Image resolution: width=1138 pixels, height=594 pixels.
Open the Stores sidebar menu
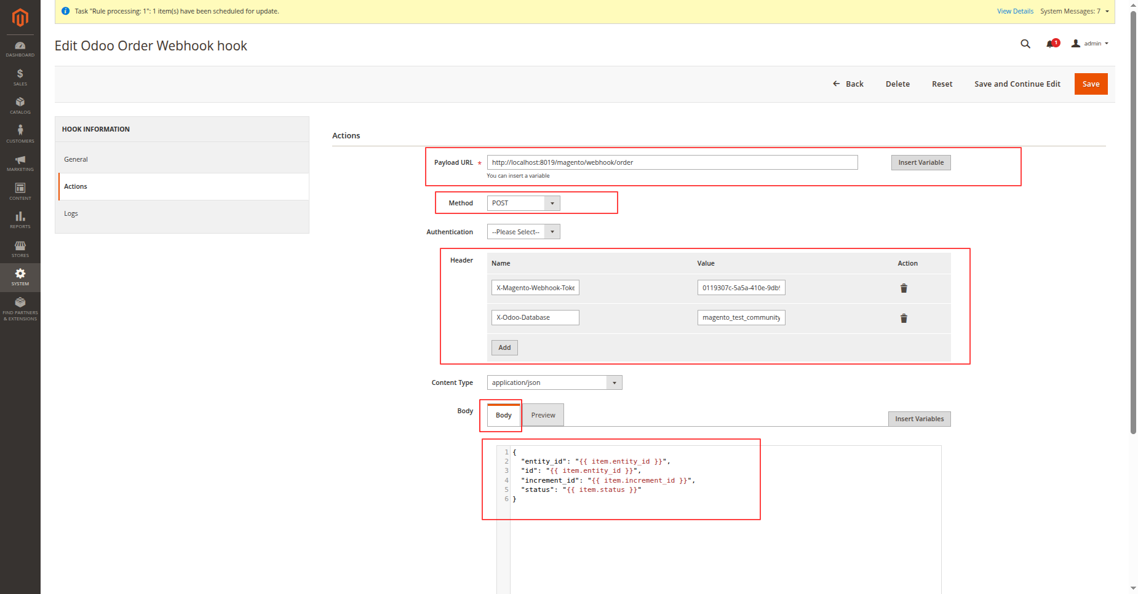pos(20,249)
